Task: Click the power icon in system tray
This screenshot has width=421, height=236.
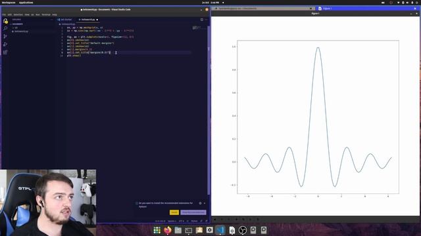Action: pyautogui.click(x=417, y=3)
